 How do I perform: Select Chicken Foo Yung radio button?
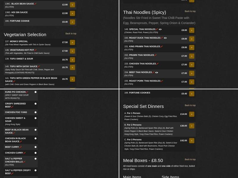coord(35,112)
